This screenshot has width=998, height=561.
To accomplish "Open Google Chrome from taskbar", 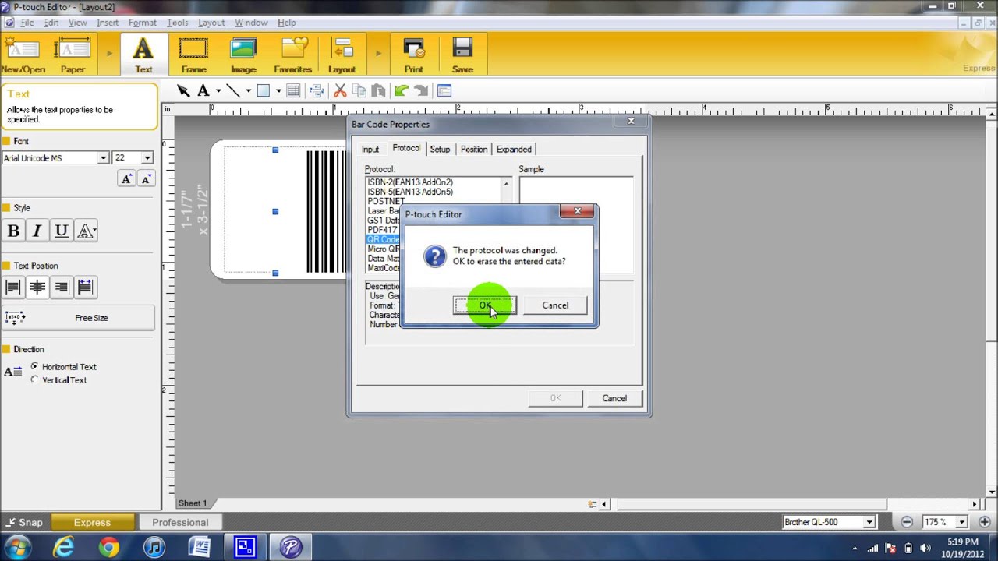I will pos(108,548).
